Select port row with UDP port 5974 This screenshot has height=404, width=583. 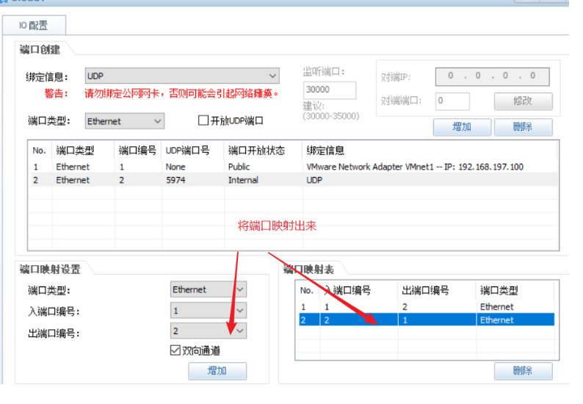pyautogui.click(x=293, y=180)
